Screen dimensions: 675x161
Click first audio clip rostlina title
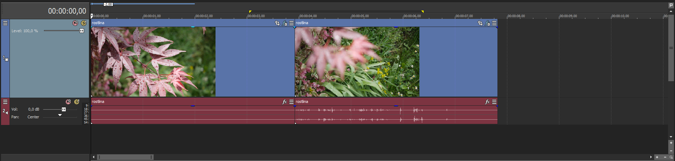(x=98, y=101)
